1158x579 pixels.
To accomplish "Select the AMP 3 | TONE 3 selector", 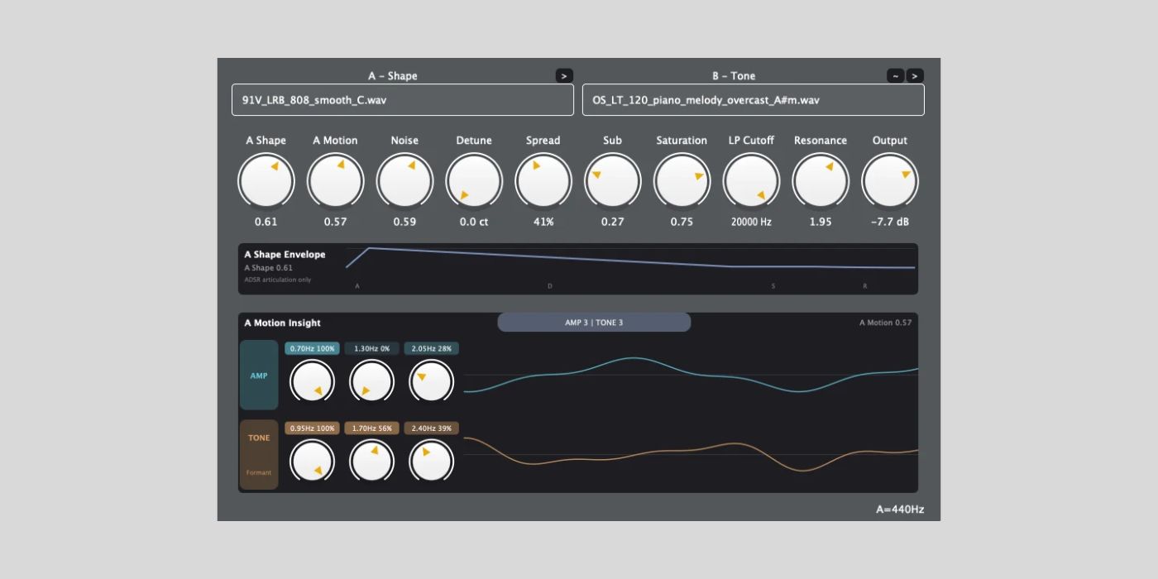I will tap(594, 323).
